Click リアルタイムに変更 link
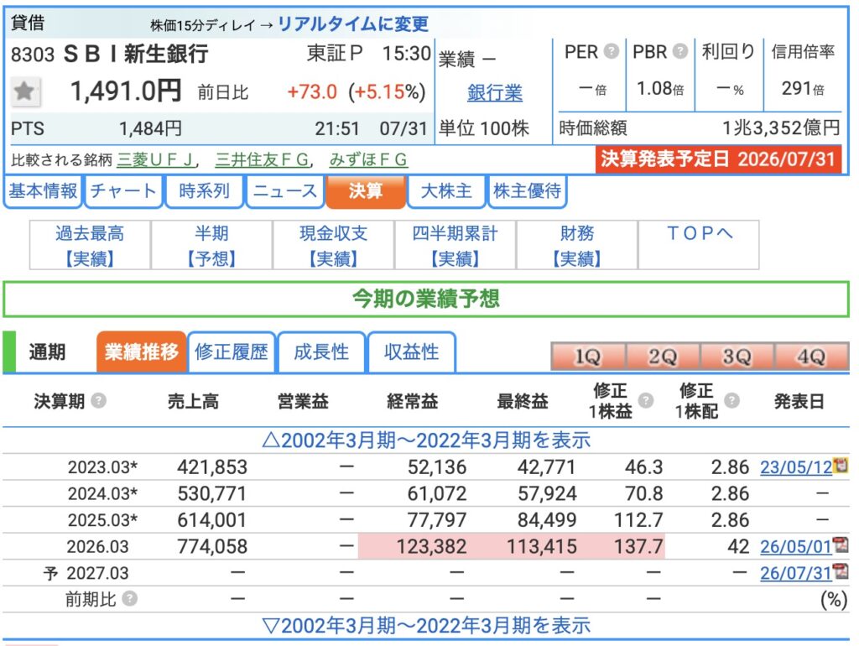The image size is (859, 646). pyautogui.click(x=353, y=23)
